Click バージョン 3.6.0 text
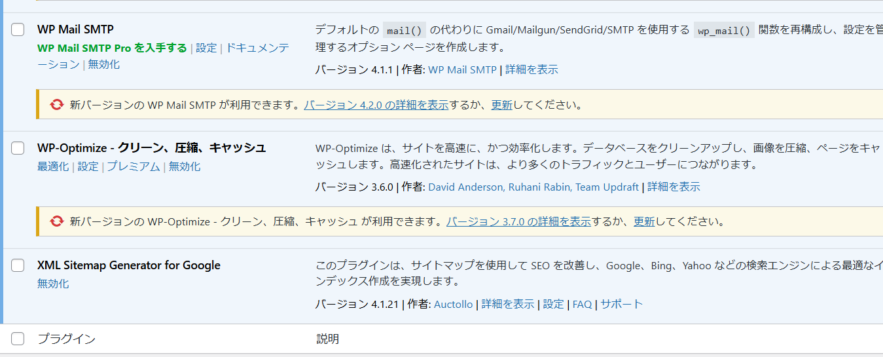The width and height of the screenshot is (883, 357). (354, 187)
